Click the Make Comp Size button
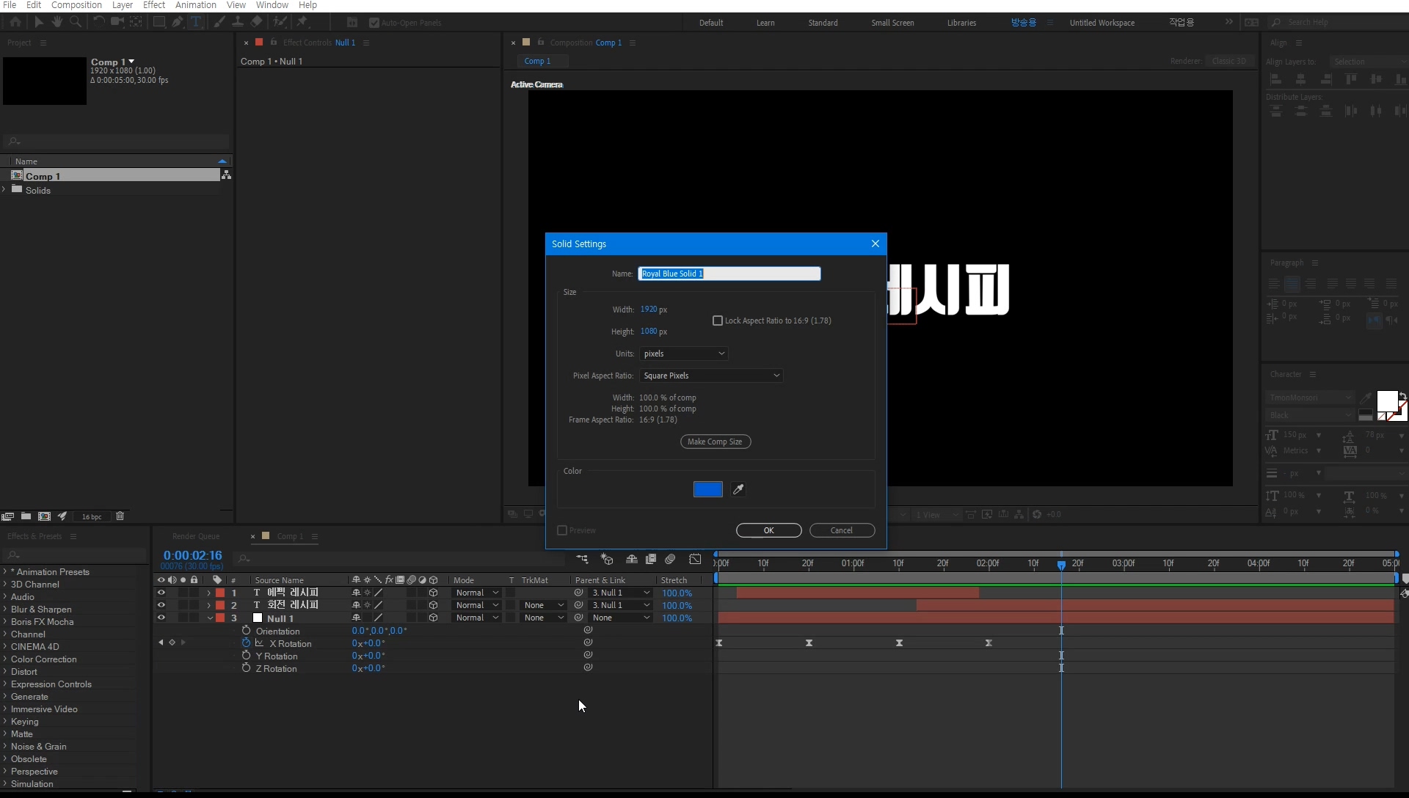The height and width of the screenshot is (798, 1409). pos(715,442)
